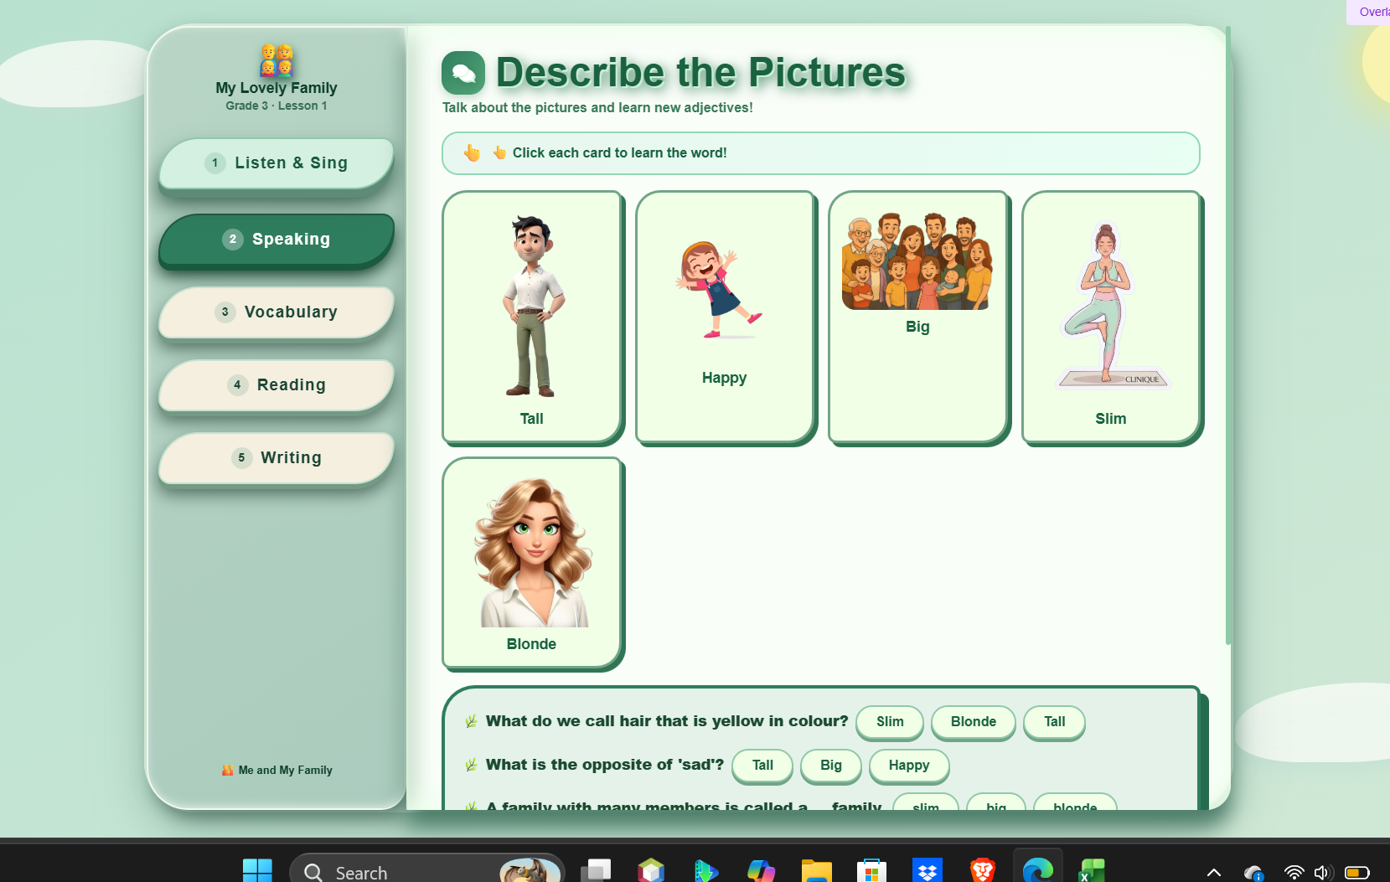Open the Listen & Sing tab
Image resolution: width=1390 pixels, height=882 pixels.
(x=276, y=163)
